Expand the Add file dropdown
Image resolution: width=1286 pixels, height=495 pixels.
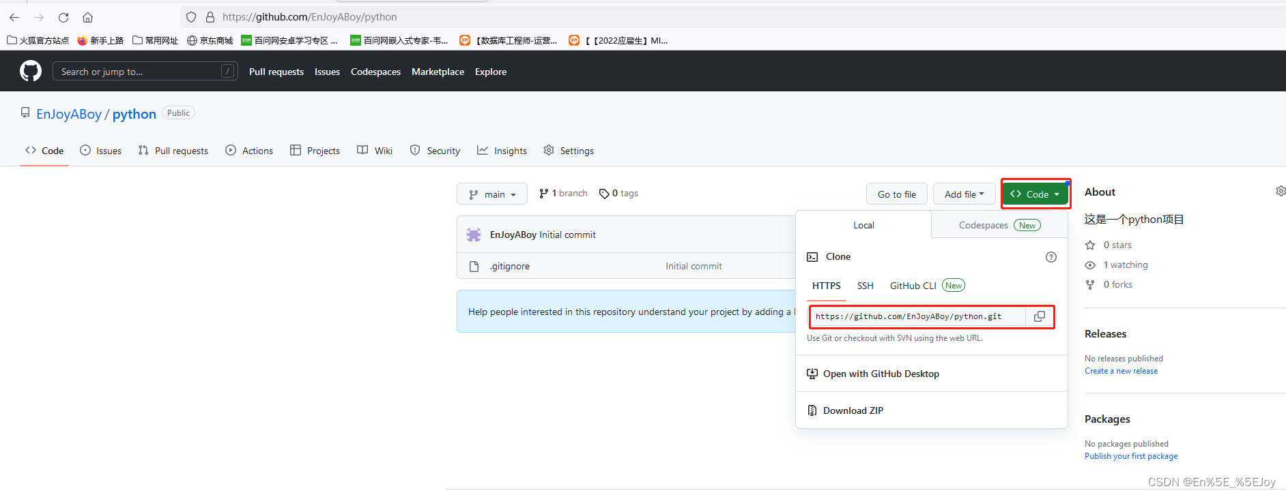point(964,194)
